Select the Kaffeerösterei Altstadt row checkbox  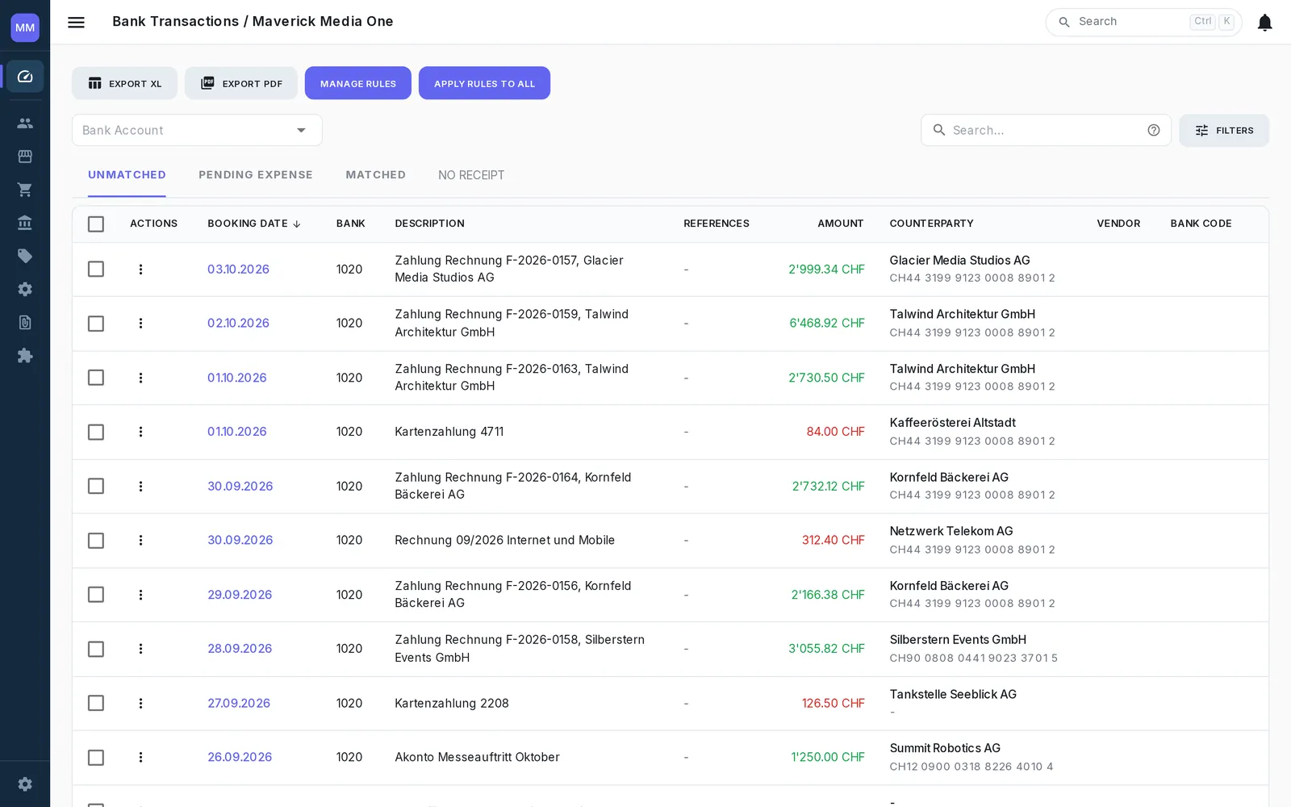coord(96,432)
